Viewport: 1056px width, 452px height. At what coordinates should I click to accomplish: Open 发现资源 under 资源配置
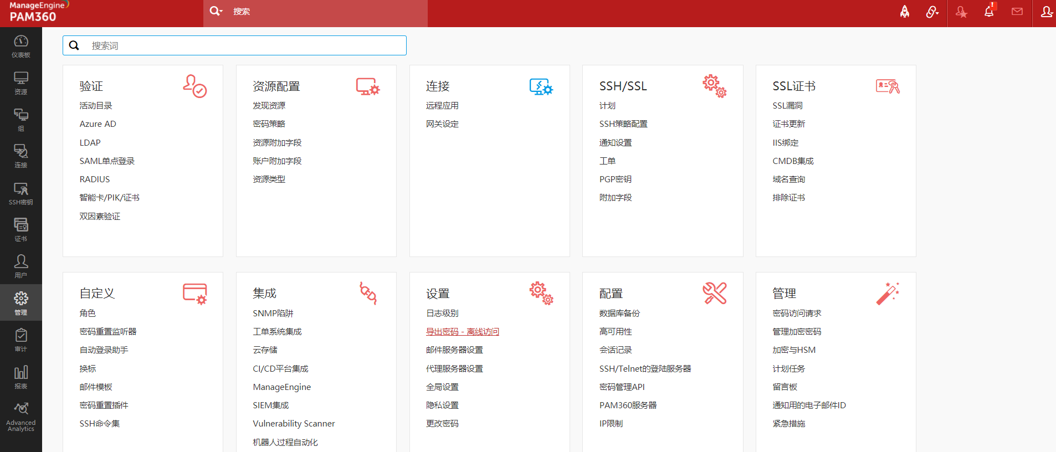pos(269,106)
